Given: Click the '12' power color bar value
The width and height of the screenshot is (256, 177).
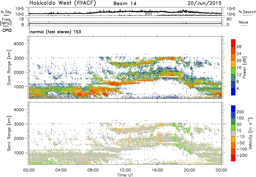Looking at the screenshot, I should pos(239,75).
